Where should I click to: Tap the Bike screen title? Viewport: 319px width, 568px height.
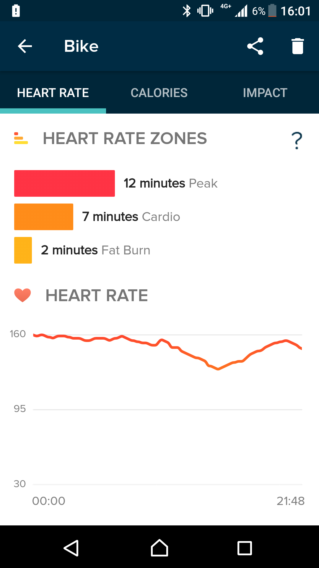81,46
